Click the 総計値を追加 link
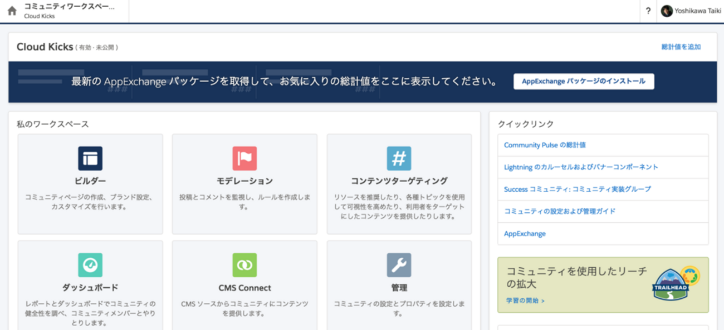This screenshot has height=330, width=724. pyautogui.click(x=681, y=47)
